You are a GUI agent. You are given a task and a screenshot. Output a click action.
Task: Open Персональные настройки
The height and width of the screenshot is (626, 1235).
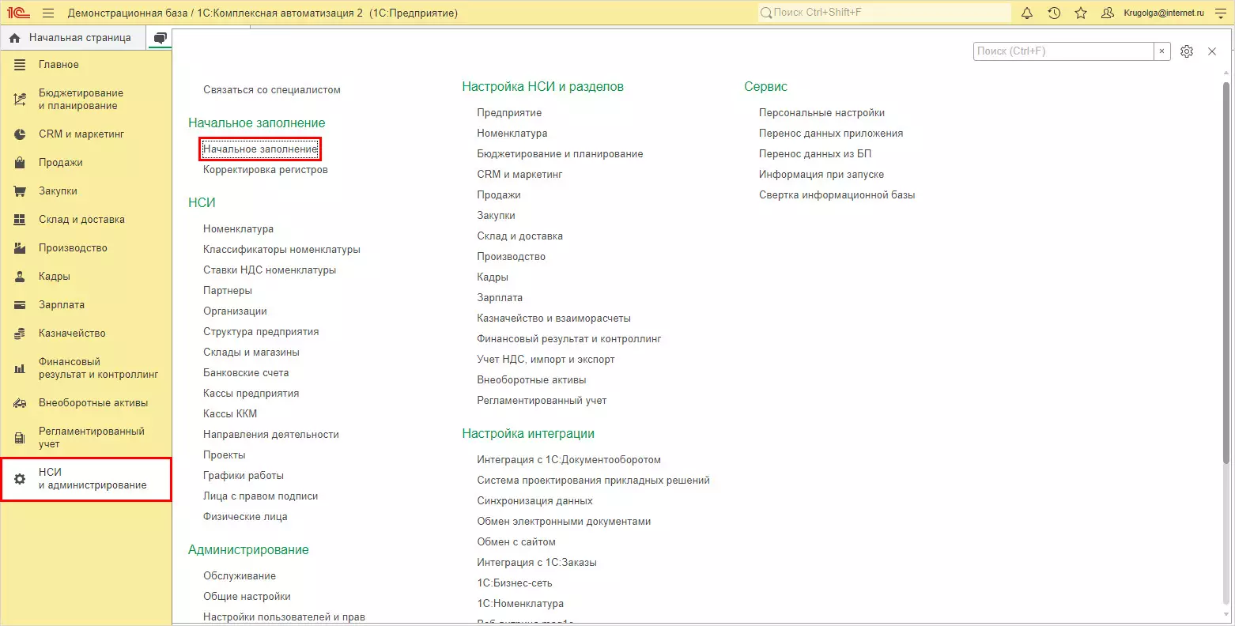(821, 113)
